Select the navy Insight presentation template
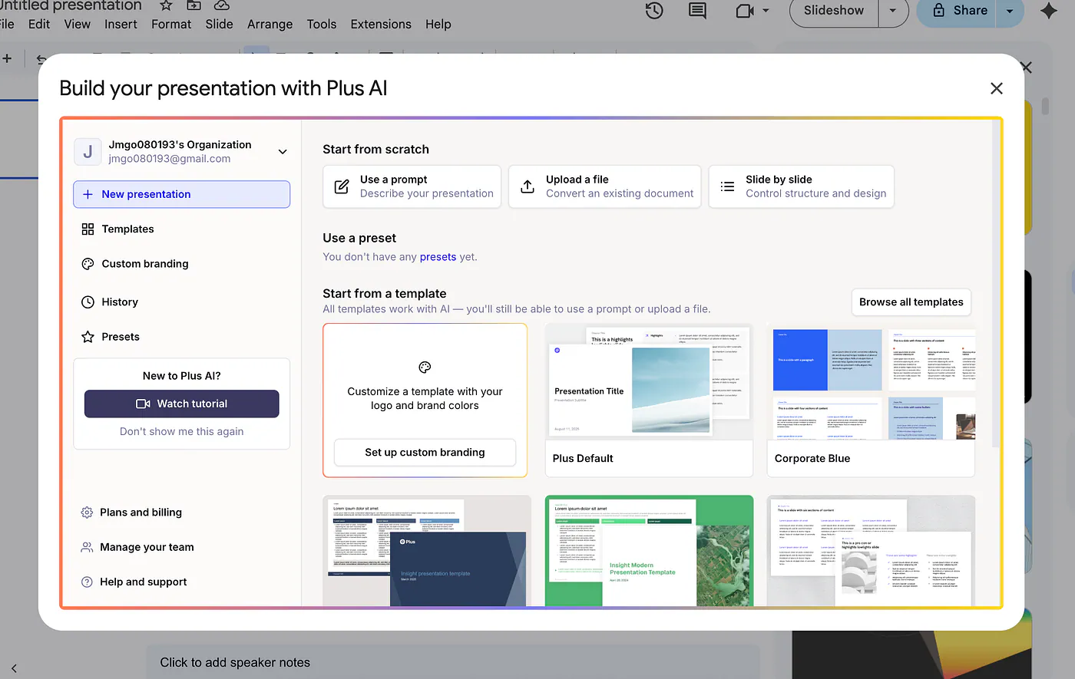Image resolution: width=1075 pixels, height=679 pixels. (x=427, y=551)
